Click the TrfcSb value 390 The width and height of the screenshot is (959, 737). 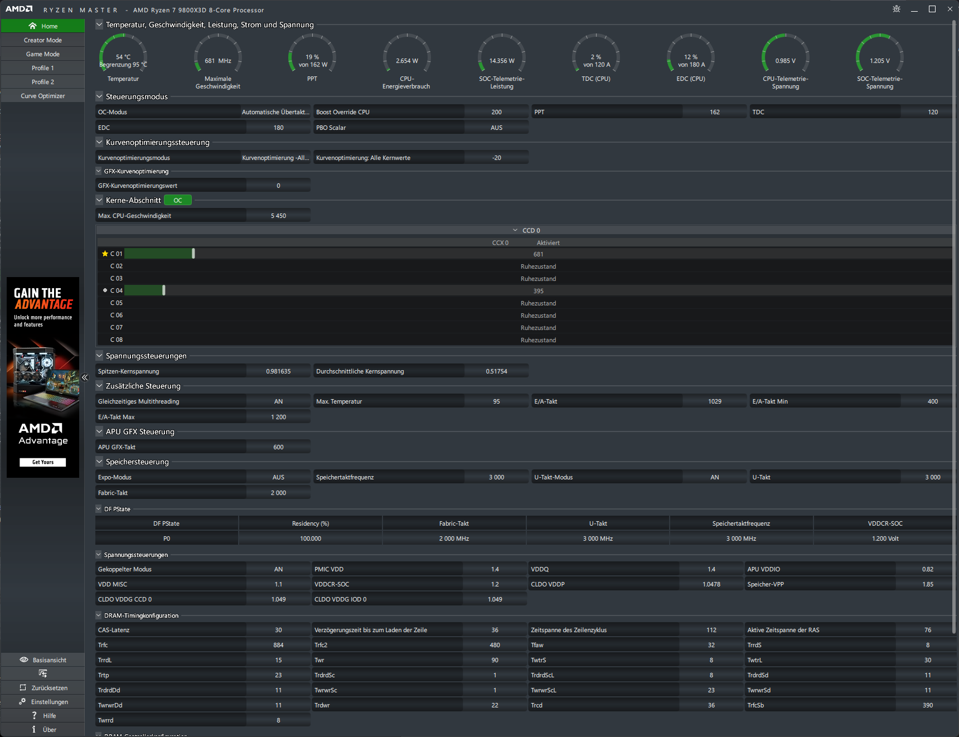[928, 705]
